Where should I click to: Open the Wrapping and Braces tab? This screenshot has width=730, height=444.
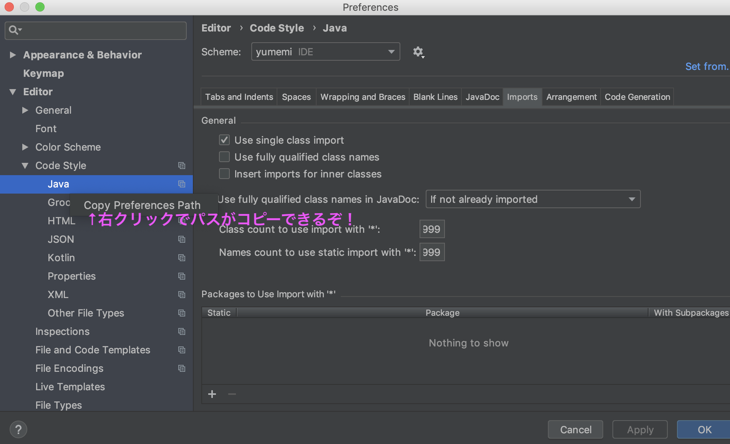363,97
